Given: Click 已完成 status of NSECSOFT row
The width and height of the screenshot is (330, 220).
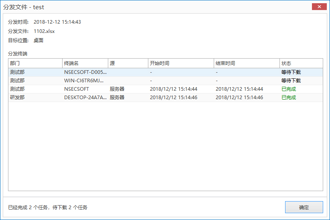Looking at the screenshot, I should pyautogui.click(x=289, y=89).
